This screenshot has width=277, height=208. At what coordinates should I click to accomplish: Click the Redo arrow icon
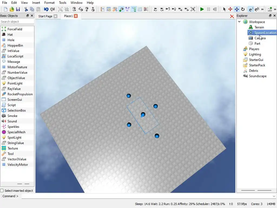[52, 9]
